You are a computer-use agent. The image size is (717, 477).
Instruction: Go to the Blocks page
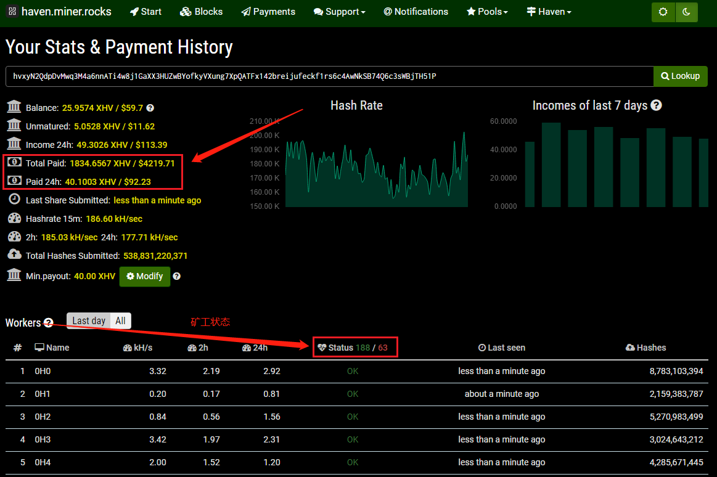coord(202,12)
